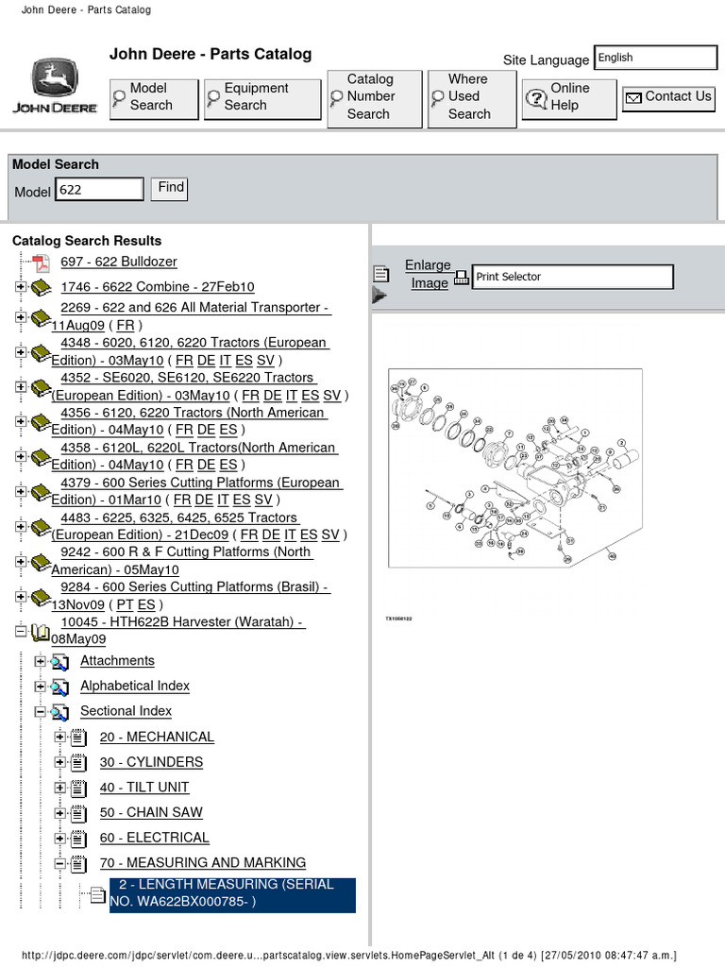Screen dimensions: 725x967
Task: Open the Print Selector dropdown
Action: click(572, 277)
